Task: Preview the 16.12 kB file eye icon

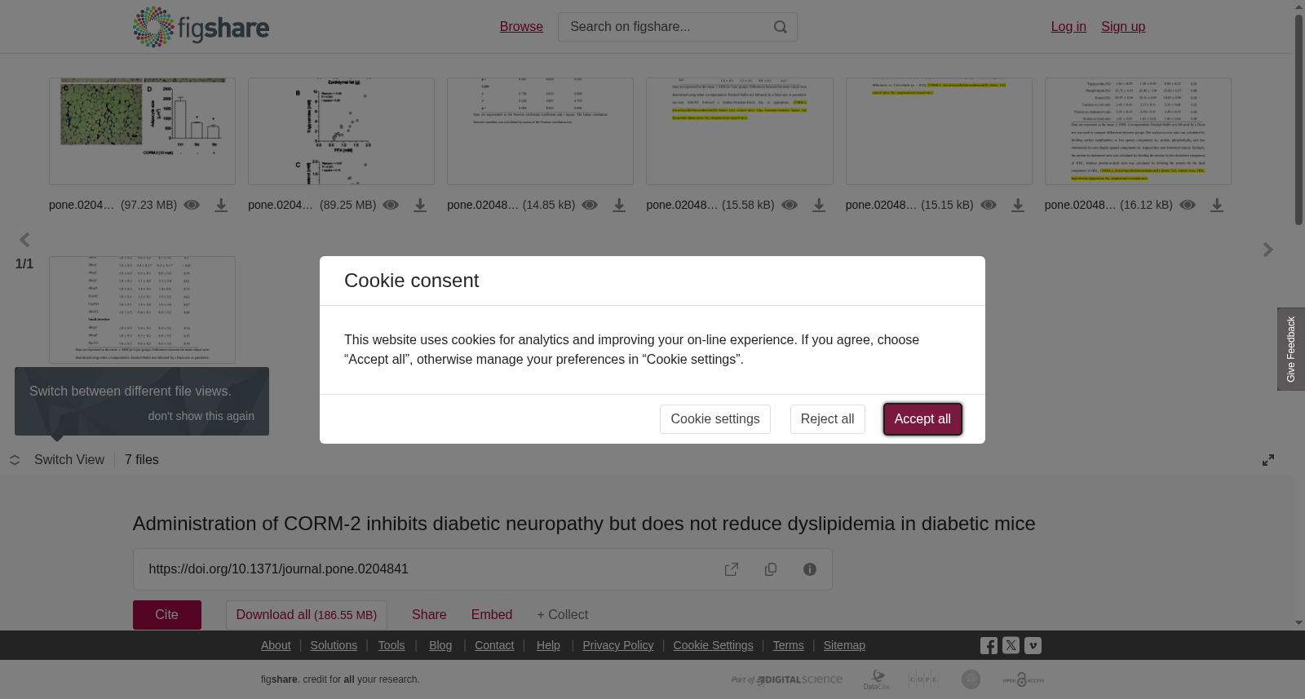Action: (1188, 205)
